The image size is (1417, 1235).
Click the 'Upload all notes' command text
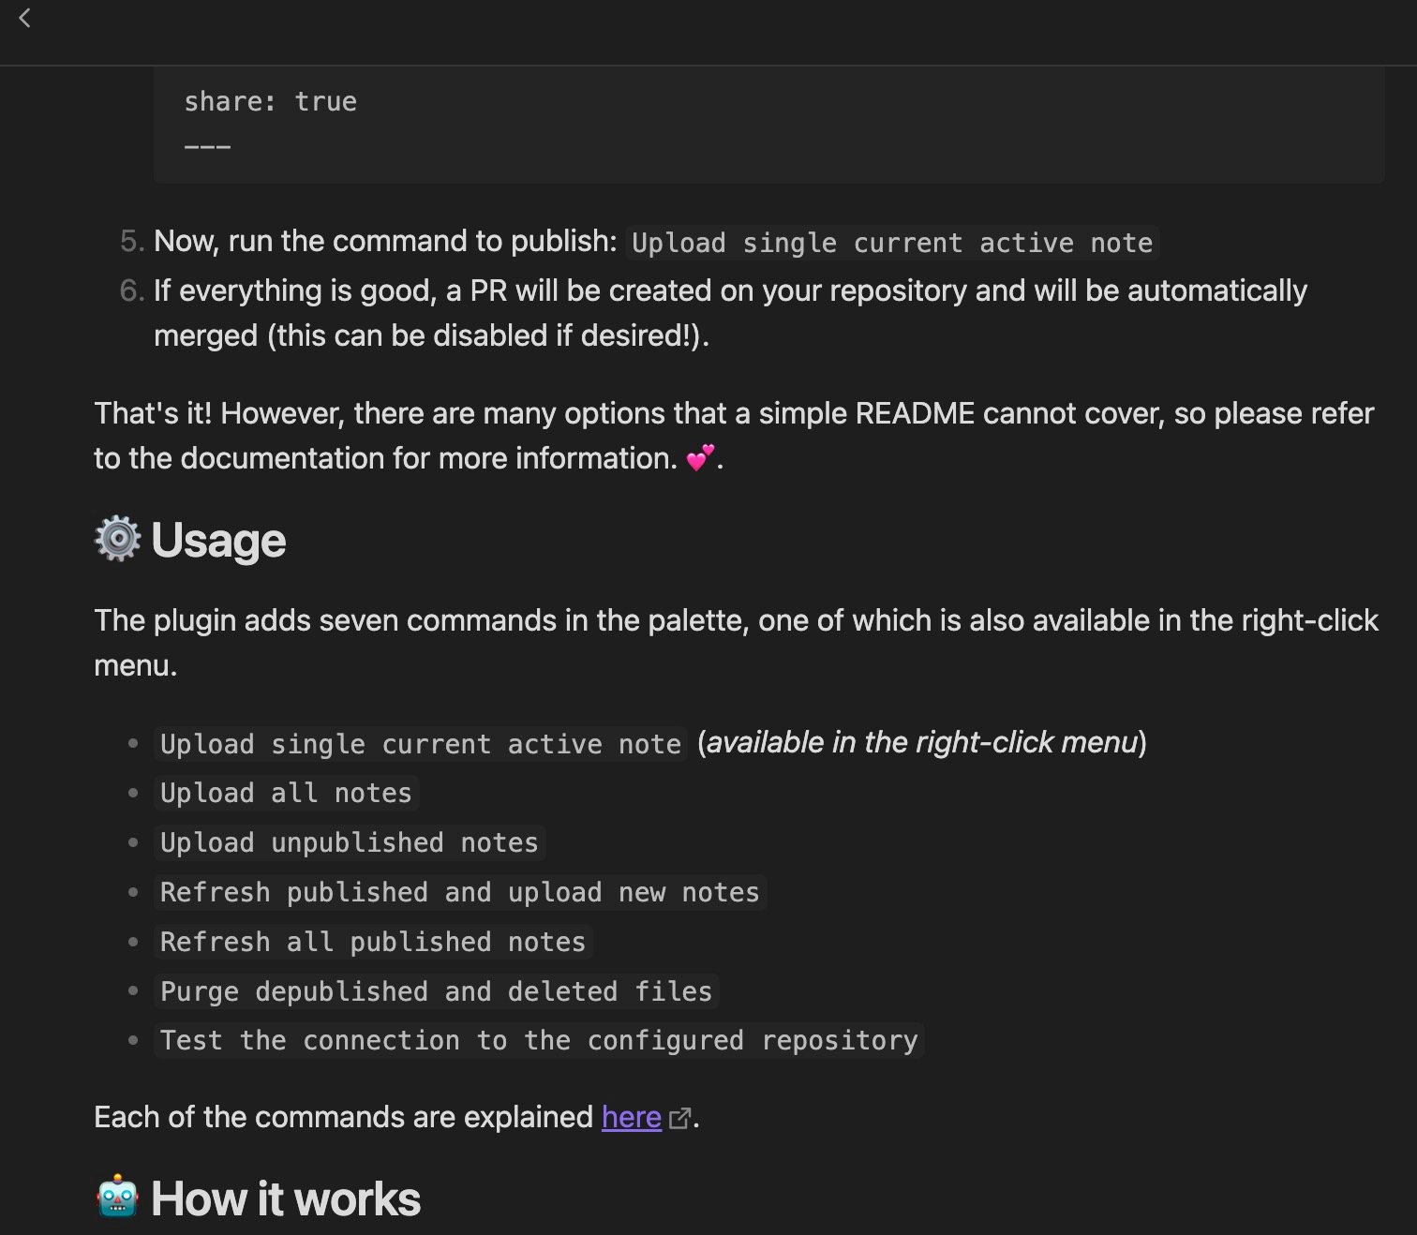[x=286, y=793]
